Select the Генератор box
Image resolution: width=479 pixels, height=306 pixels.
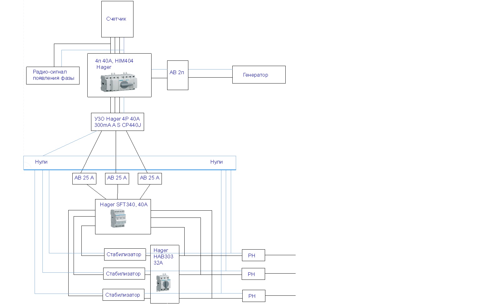259,74
